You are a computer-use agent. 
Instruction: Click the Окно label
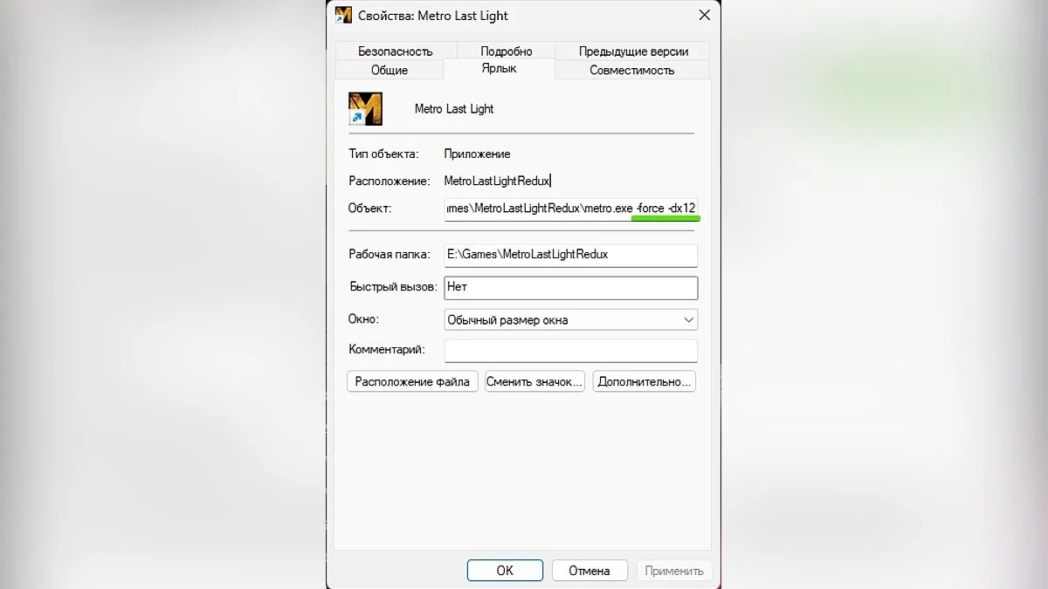point(363,319)
